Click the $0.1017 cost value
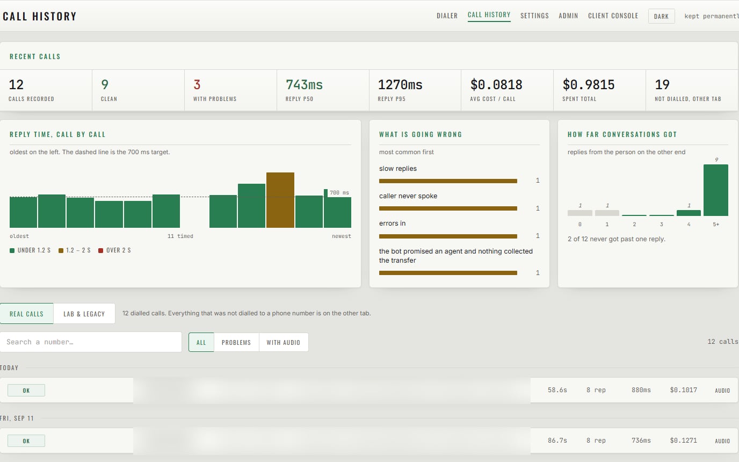Screen dimensions: 739x462 click(684, 390)
